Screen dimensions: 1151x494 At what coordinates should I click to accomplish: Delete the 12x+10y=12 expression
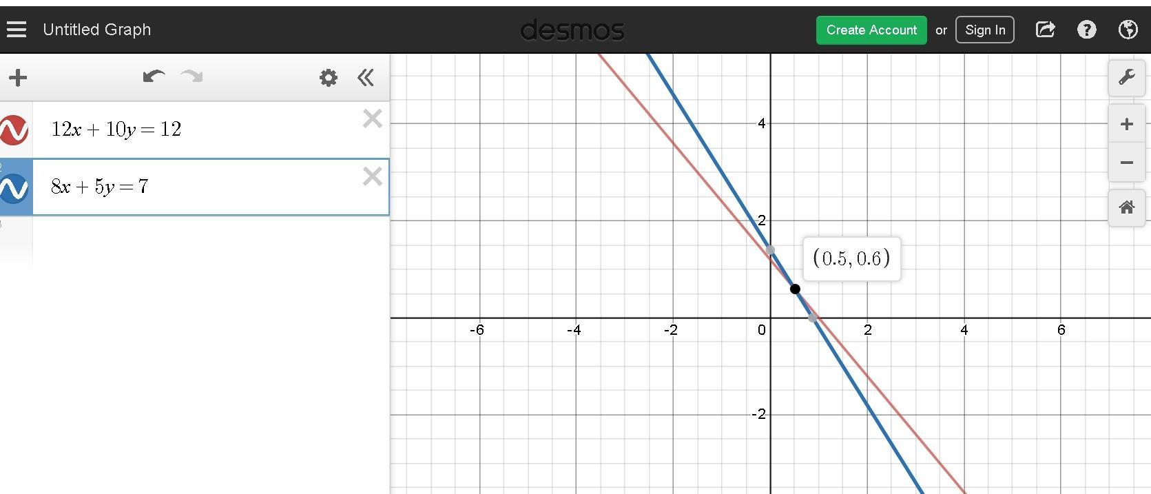373,119
